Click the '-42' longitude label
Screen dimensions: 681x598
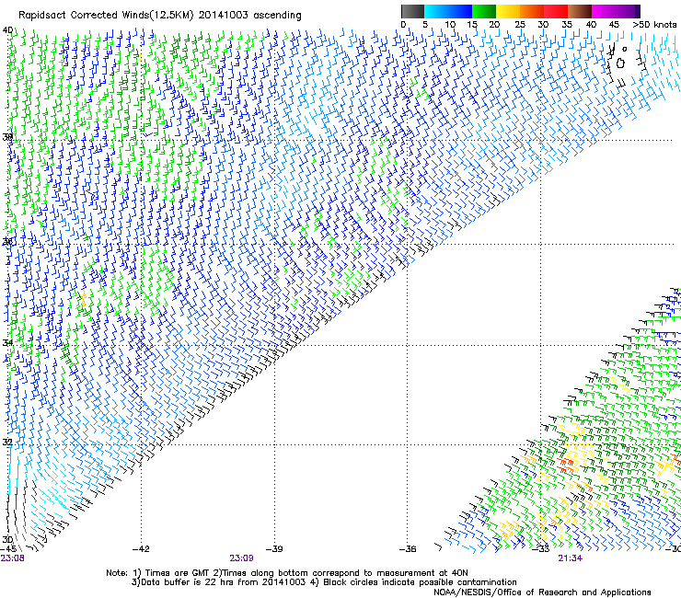click(141, 549)
